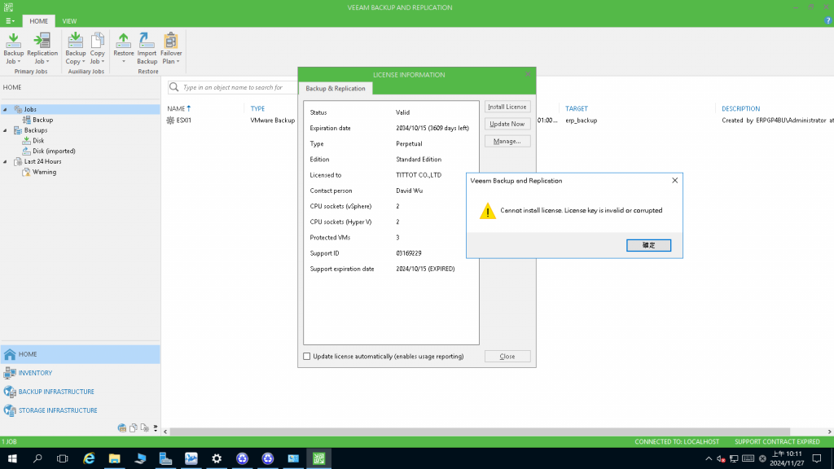Viewport: 834px width, 469px height.
Task: Click the Backup Copy ribbon icon
Action: click(76, 48)
